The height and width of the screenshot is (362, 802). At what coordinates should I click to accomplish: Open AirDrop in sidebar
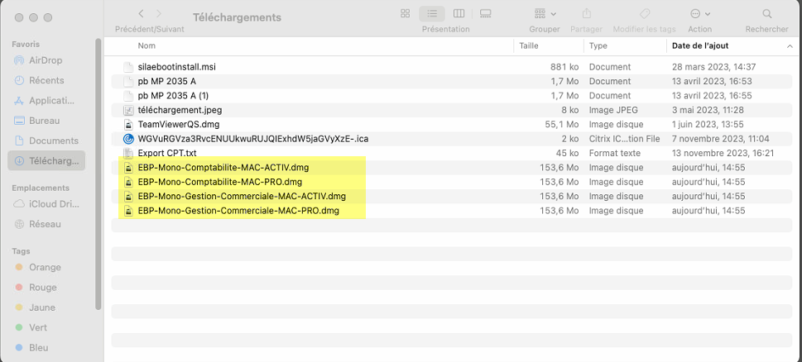point(46,60)
